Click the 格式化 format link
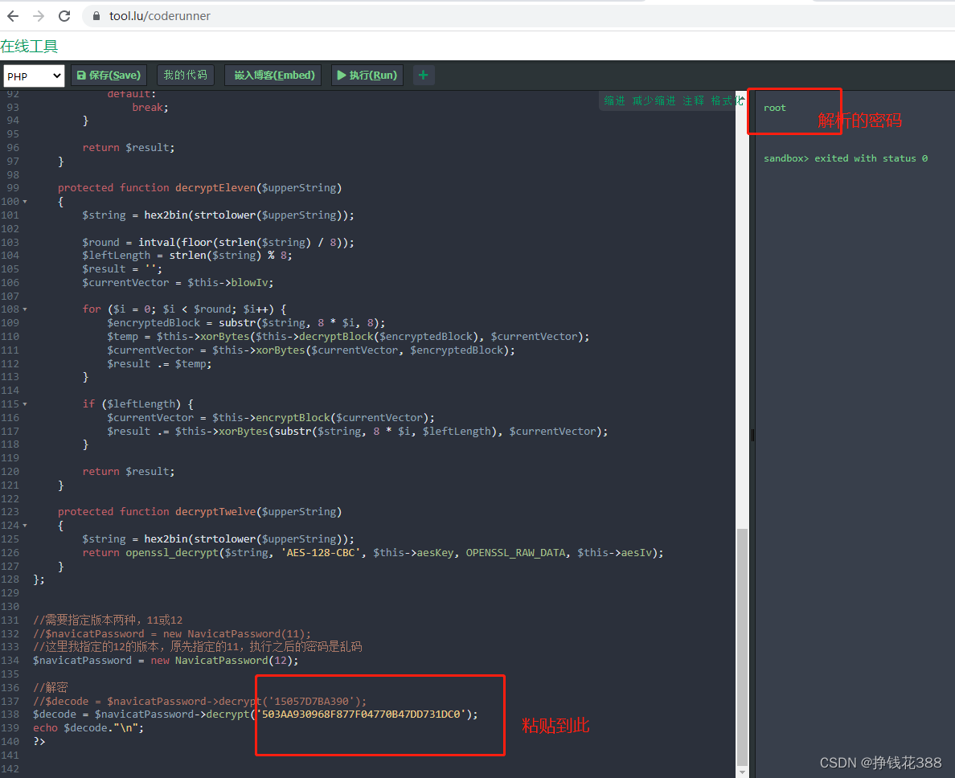The image size is (955, 778). (x=727, y=100)
